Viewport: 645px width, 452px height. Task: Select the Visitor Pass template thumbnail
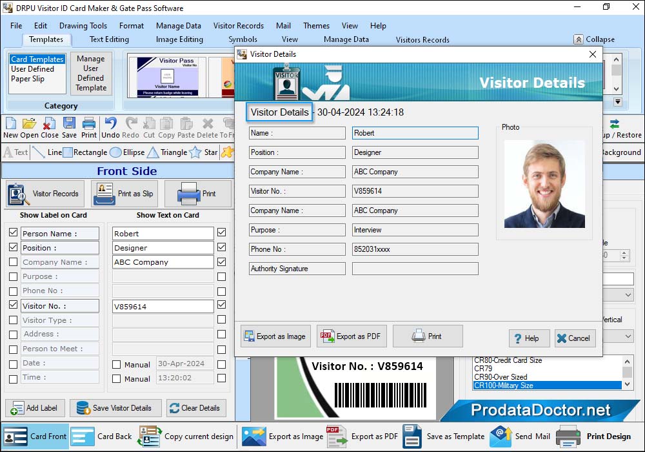(x=168, y=76)
